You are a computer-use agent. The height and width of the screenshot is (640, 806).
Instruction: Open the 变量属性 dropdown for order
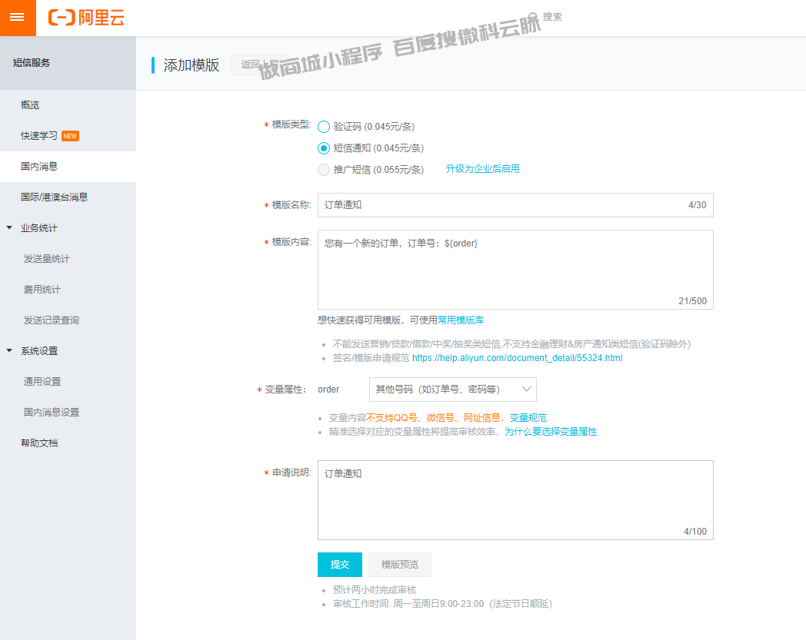click(x=453, y=390)
